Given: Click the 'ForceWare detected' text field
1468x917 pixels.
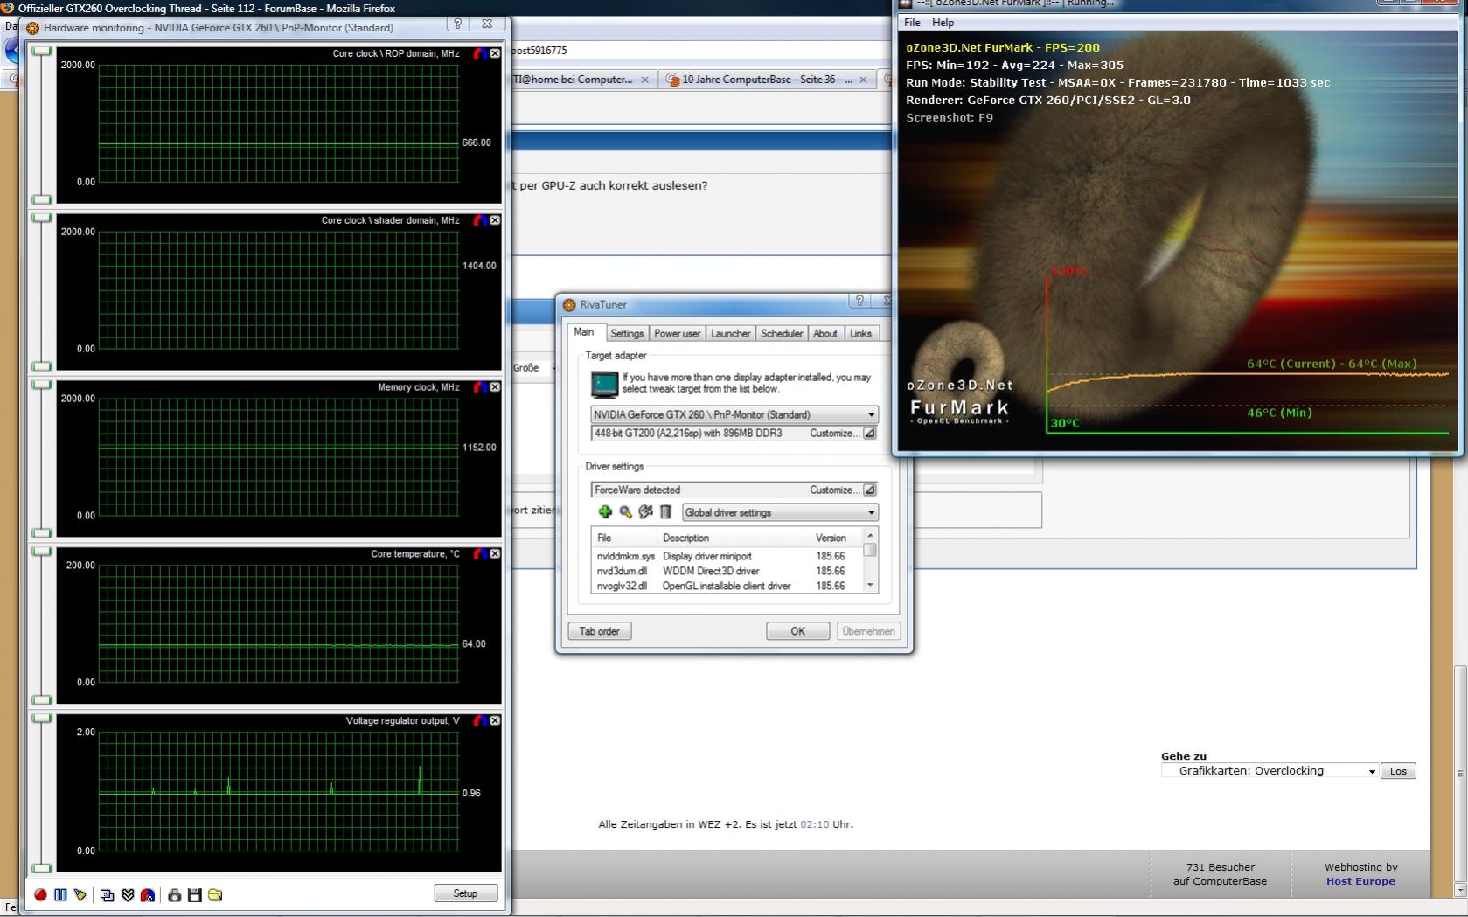Looking at the screenshot, I should (637, 490).
